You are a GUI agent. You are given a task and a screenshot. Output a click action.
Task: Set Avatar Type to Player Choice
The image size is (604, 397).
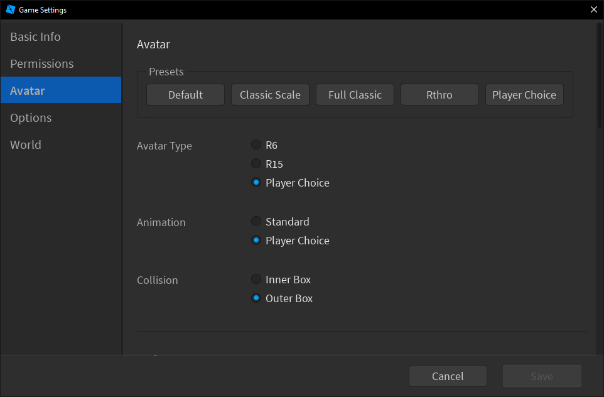point(256,183)
